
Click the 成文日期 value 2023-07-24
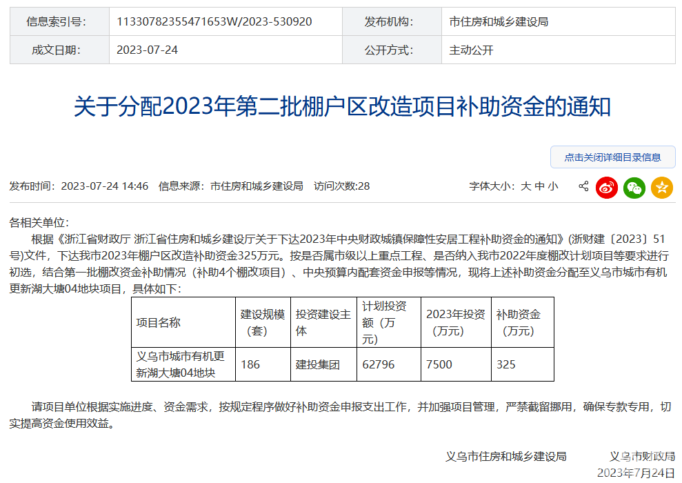pos(147,50)
